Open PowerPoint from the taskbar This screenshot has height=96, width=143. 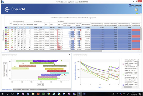click(x=38, y=94)
